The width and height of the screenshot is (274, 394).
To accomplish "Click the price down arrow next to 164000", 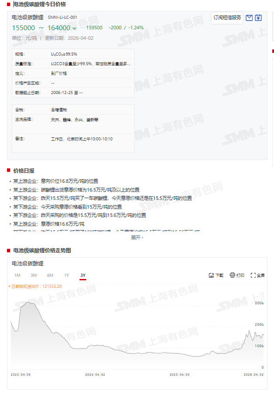I will [x=74, y=28].
